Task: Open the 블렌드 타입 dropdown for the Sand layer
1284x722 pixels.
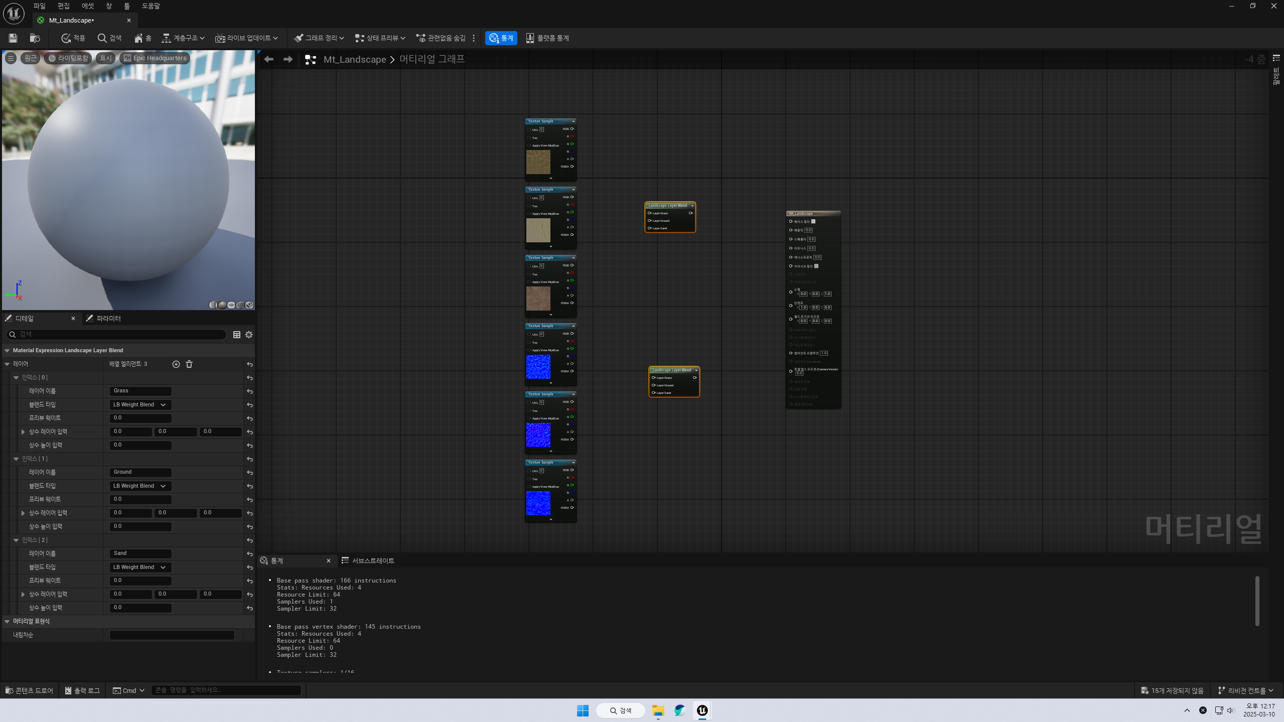Action: coord(140,567)
